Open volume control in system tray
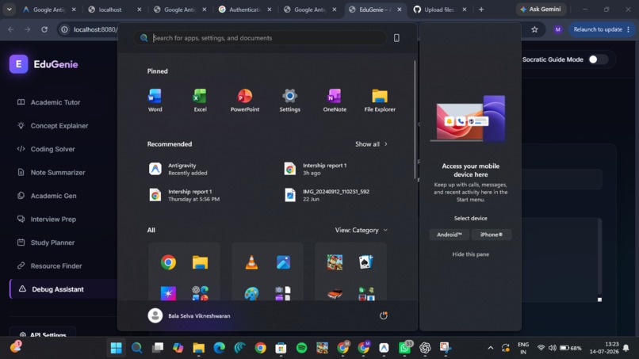The width and height of the screenshot is (639, 359). point(553,348)
